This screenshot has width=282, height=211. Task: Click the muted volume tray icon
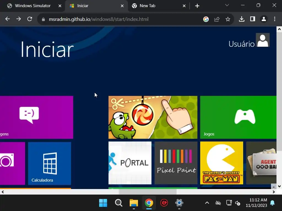pyautogui.click(x=238, y=203)
